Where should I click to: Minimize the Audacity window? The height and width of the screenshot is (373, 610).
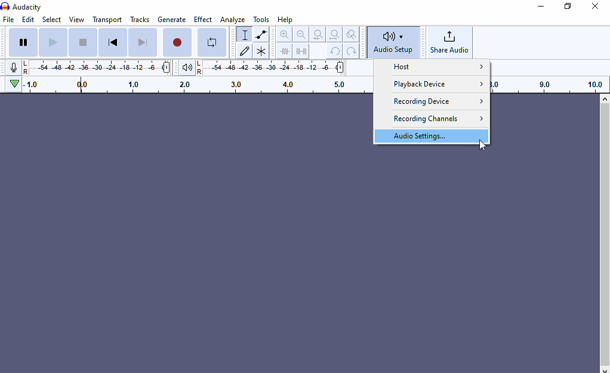pyautogui.click(x=540, y=6)
